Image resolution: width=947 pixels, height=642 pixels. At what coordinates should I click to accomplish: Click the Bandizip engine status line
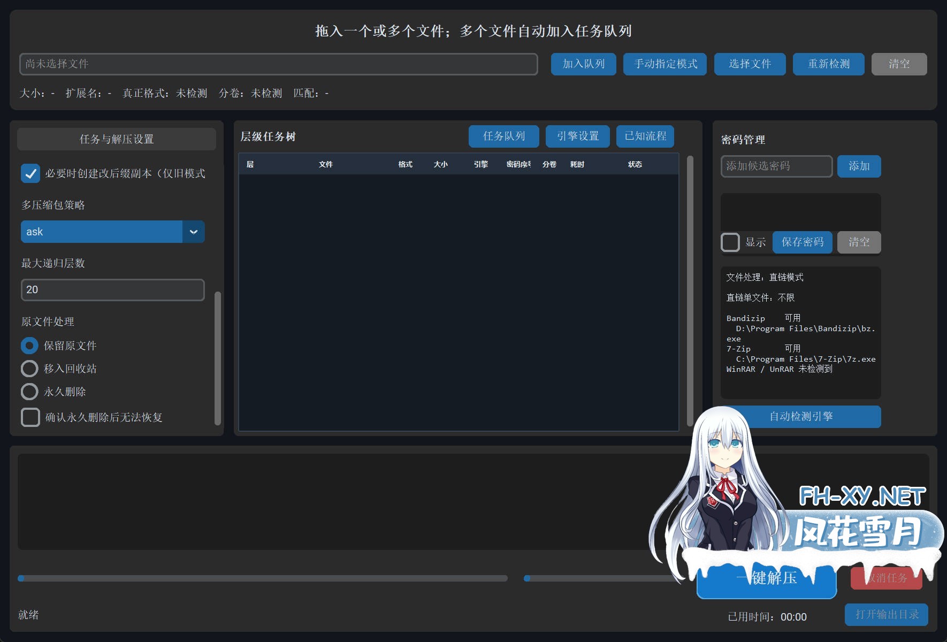point(763,318)
